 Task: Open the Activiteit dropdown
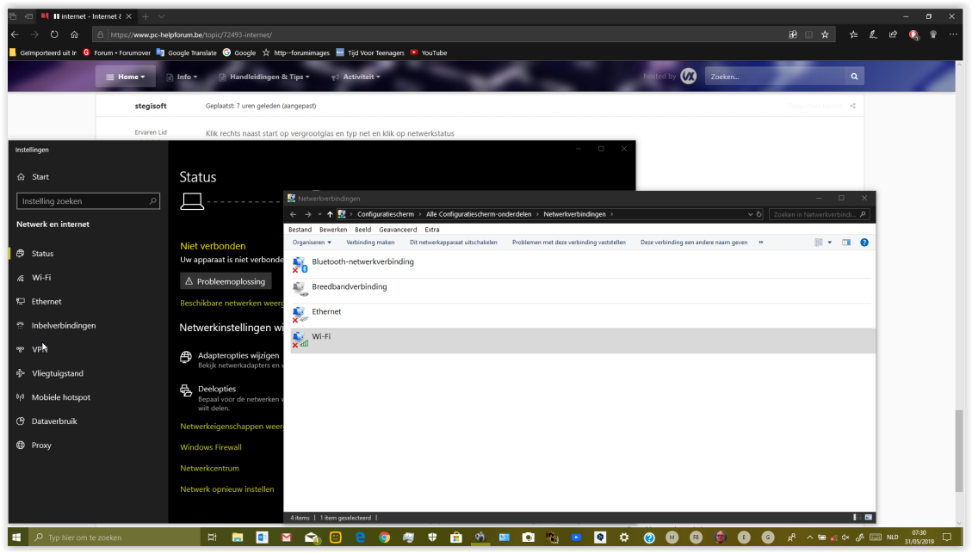click(x=356, y=77)
